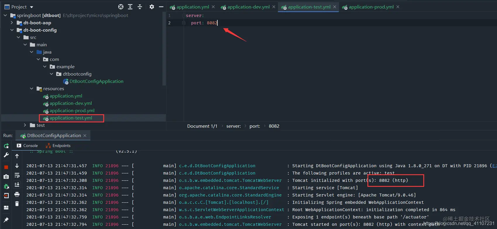Collapse the resources folder

click(x=32, y=88)
